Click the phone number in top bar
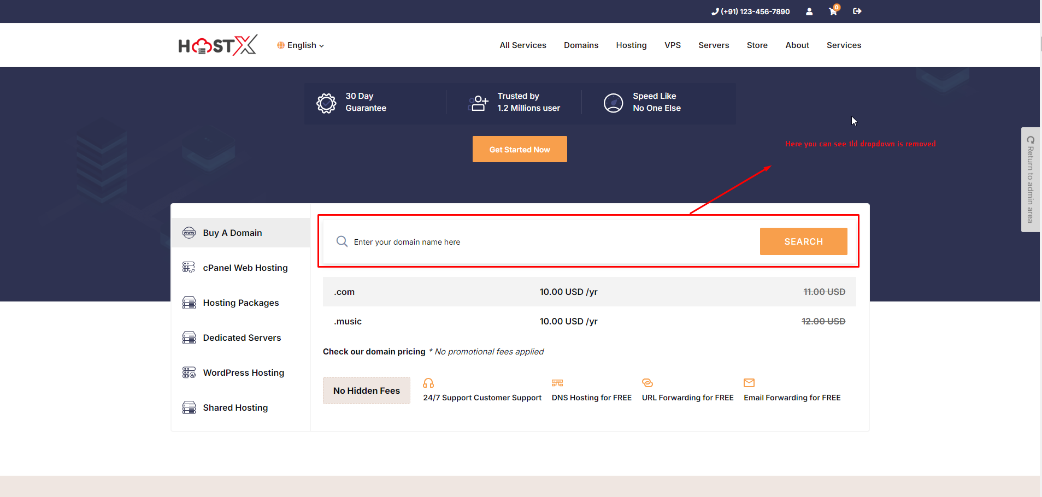This screenshot has width=1042, height=497. [x=751, y=11]
